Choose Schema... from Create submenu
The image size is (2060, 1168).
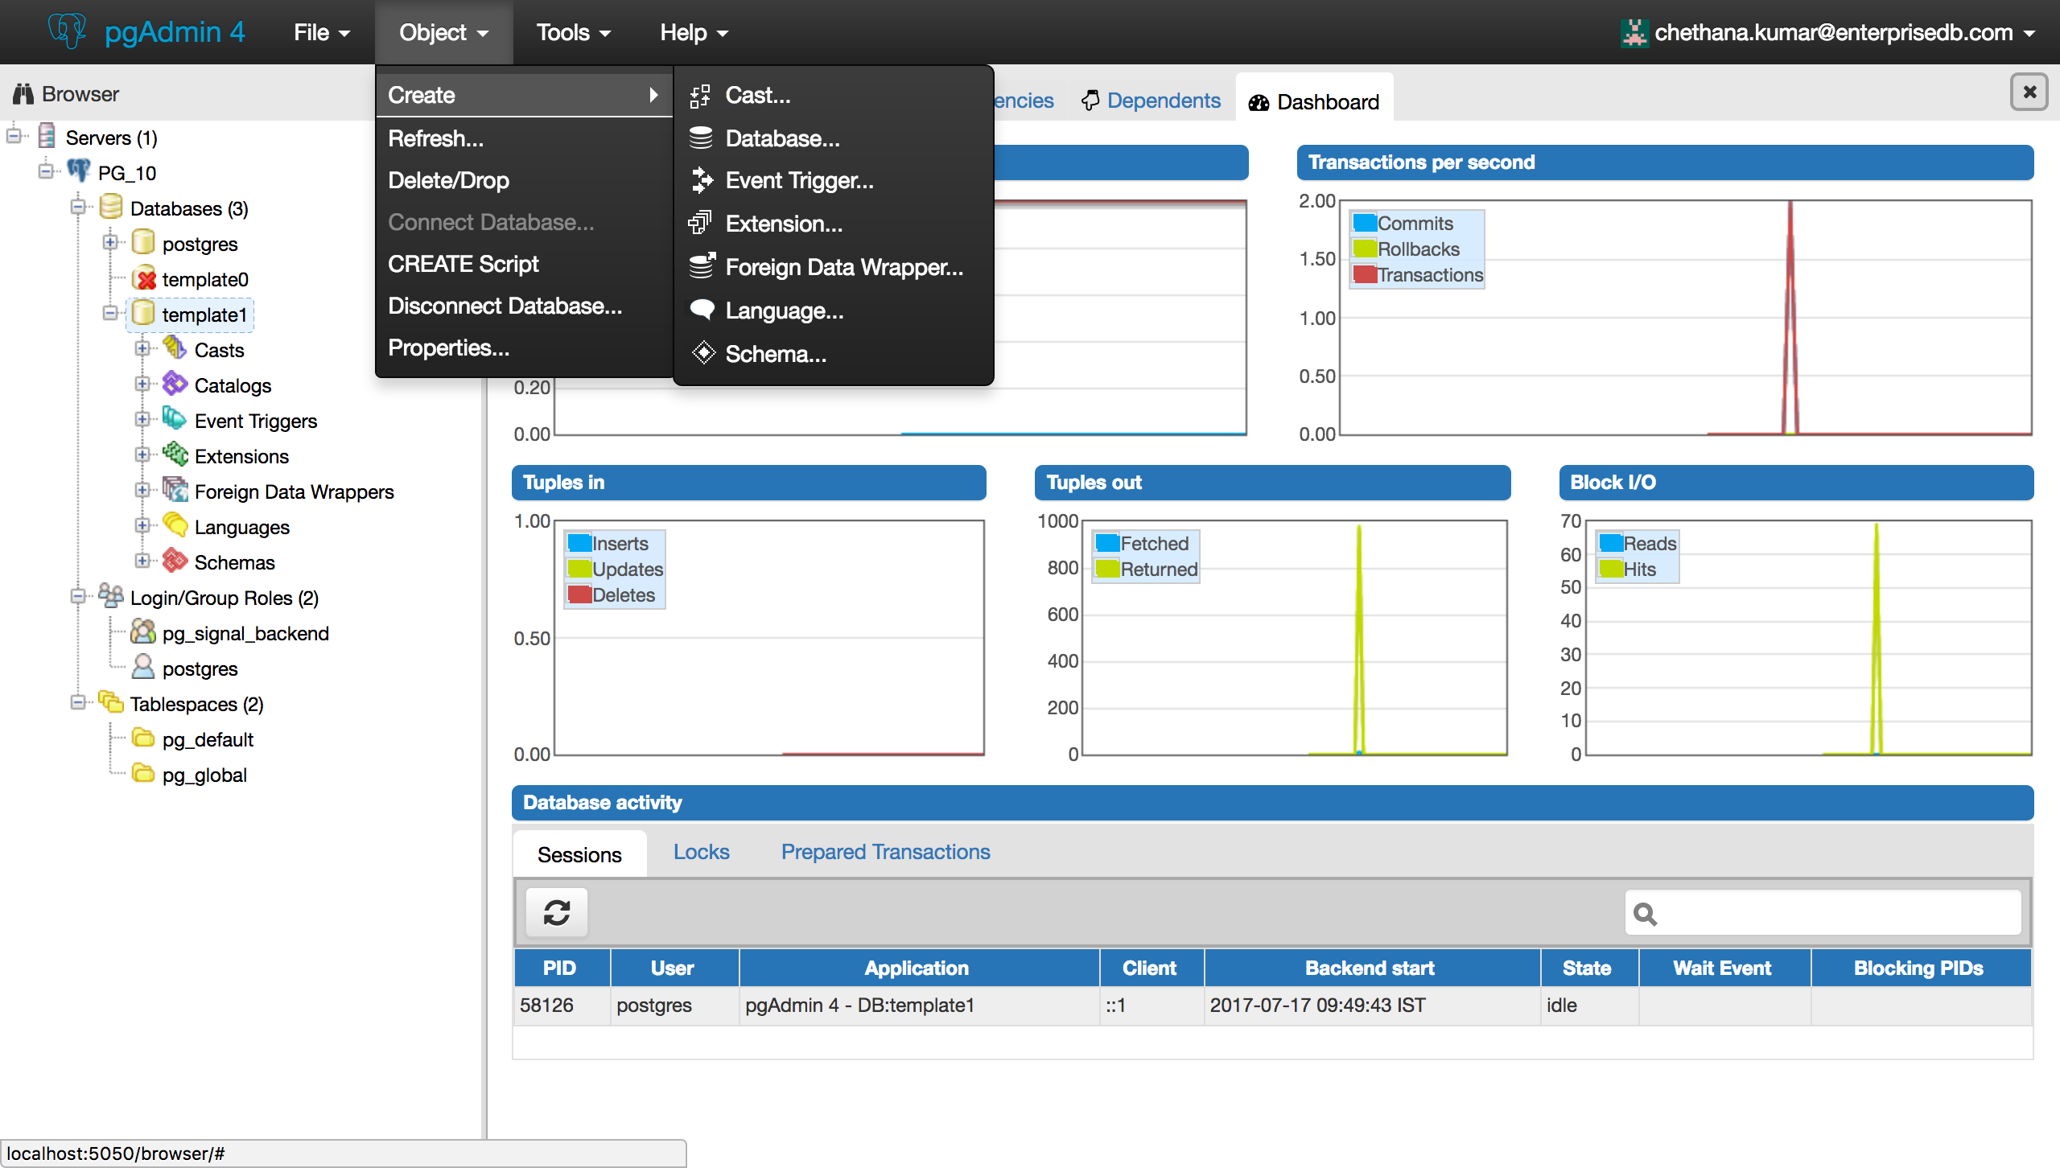(775, 354)
